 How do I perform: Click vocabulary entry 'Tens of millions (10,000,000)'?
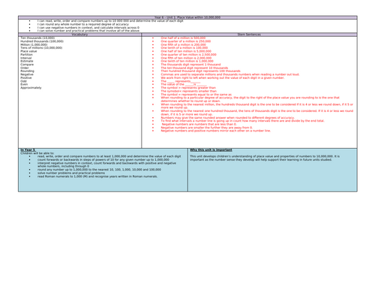click(41, 48)
